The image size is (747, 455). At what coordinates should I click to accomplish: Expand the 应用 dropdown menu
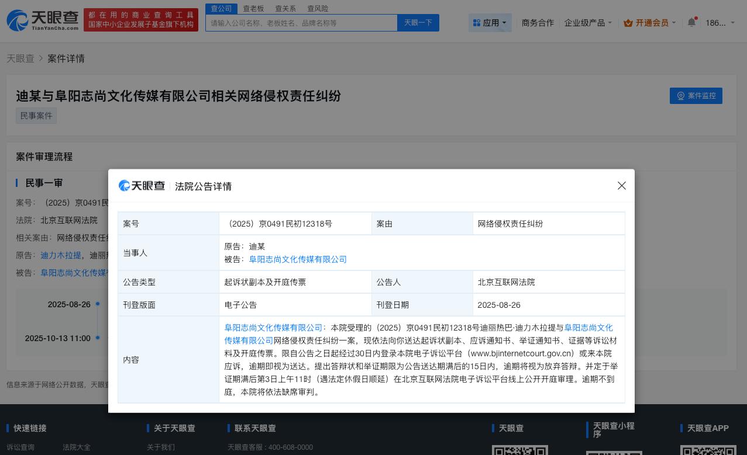point(490,22)
